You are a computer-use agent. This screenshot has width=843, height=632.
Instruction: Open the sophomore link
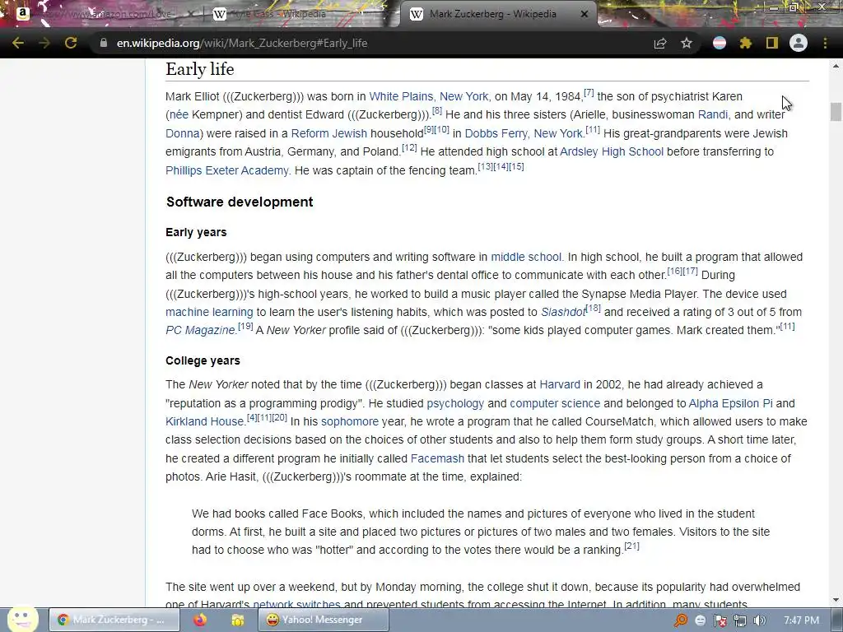[x=349, y=422]
